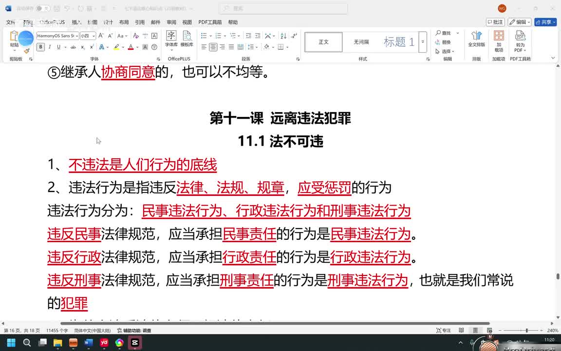Toggle superscript formatting
Image resolution: width=561 pixels, height=351 pixels.
click(92, 47)
